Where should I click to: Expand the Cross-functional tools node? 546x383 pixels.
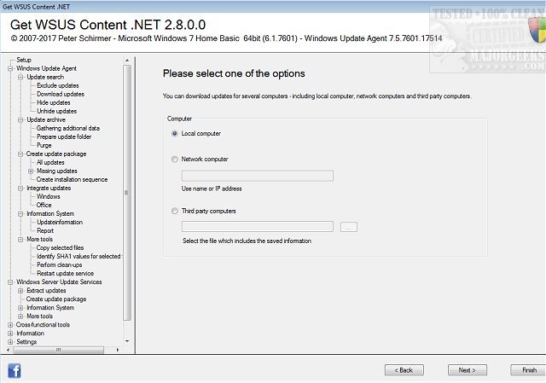click(x=10, y=325)
